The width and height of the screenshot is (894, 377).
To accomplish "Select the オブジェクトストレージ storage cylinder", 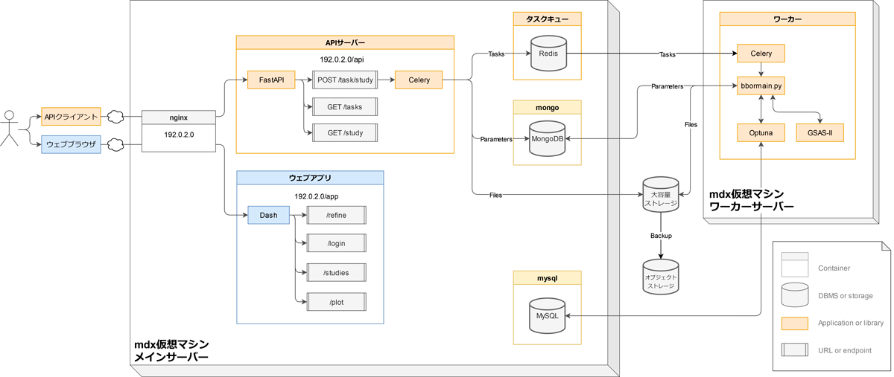I will pyautogui.click(x=661, y=276).
